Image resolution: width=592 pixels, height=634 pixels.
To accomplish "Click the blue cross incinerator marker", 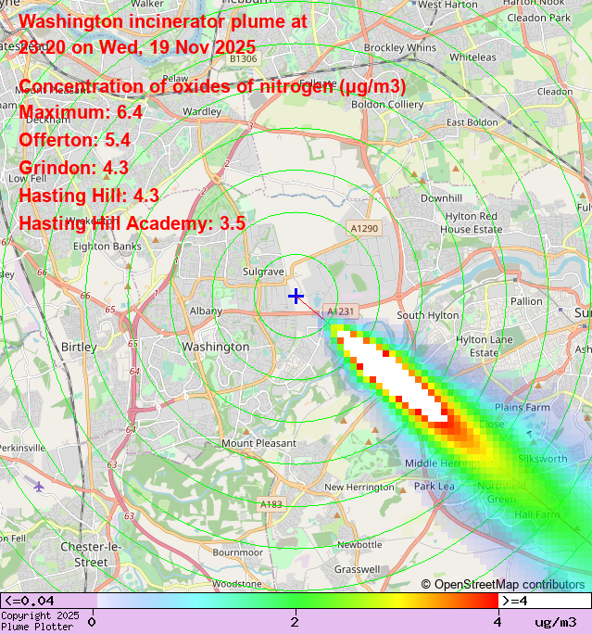I will coord(296,296).
